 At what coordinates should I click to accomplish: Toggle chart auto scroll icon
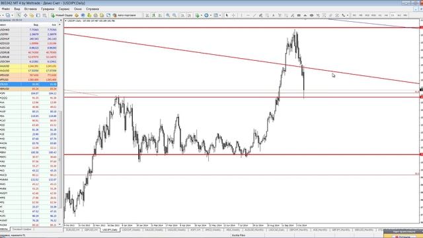[182, 15]
